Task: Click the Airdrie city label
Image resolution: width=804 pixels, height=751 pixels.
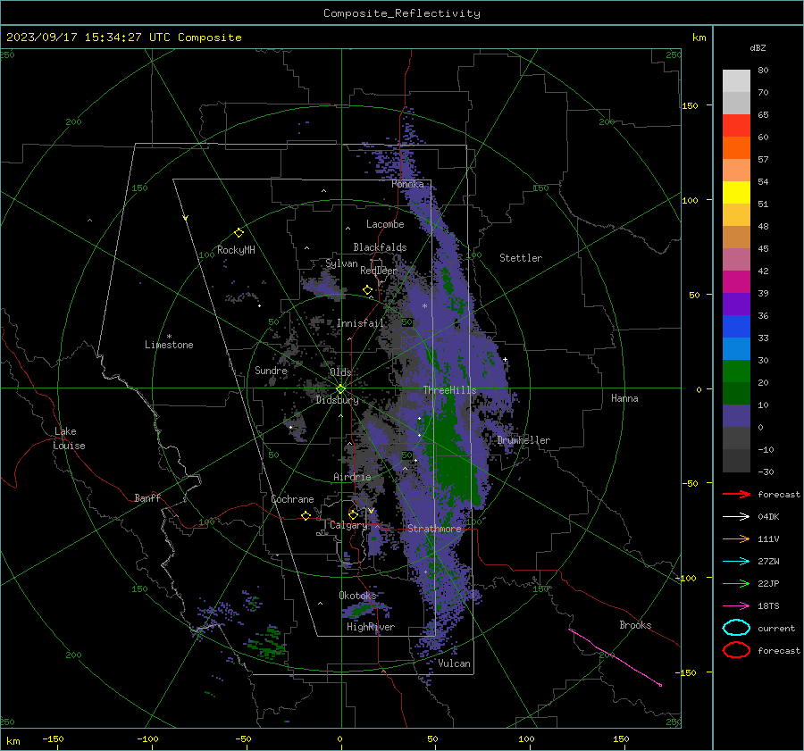Action: pos(352,477)
